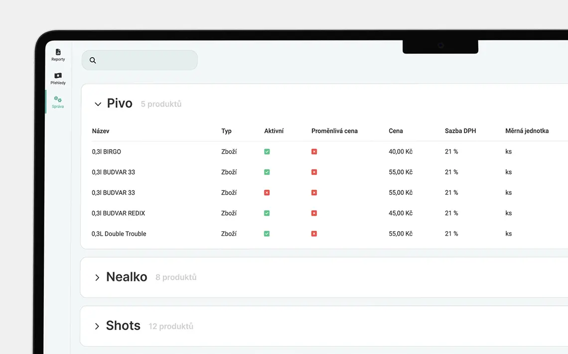The image size is (568, 354).
Task: Click the Sazba DPH column header
Action: pyautogui.click(x=460, y=131)
